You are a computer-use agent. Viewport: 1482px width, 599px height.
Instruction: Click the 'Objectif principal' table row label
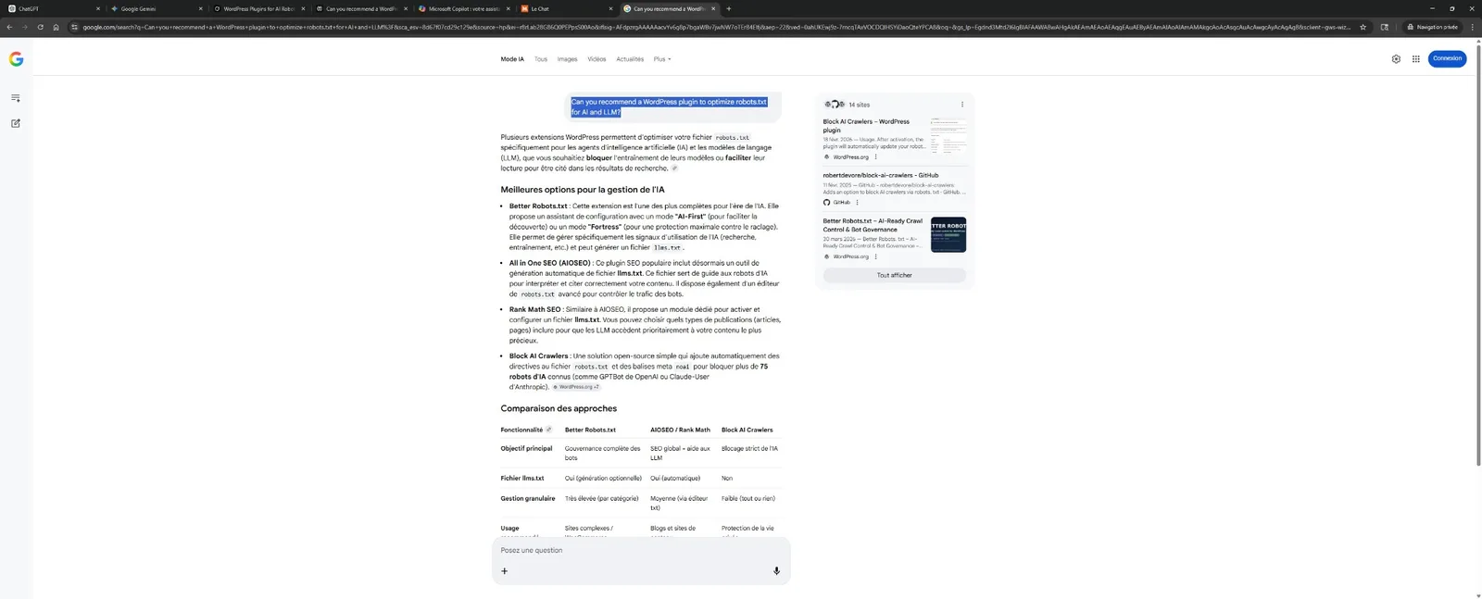(x=526, y=448)
